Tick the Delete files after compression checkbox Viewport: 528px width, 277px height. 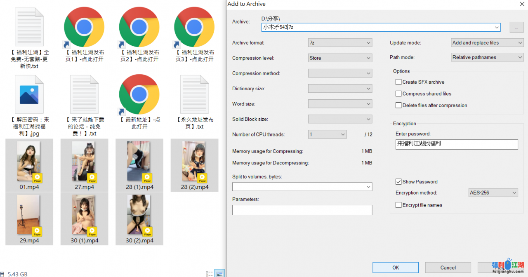coord(398,105)
